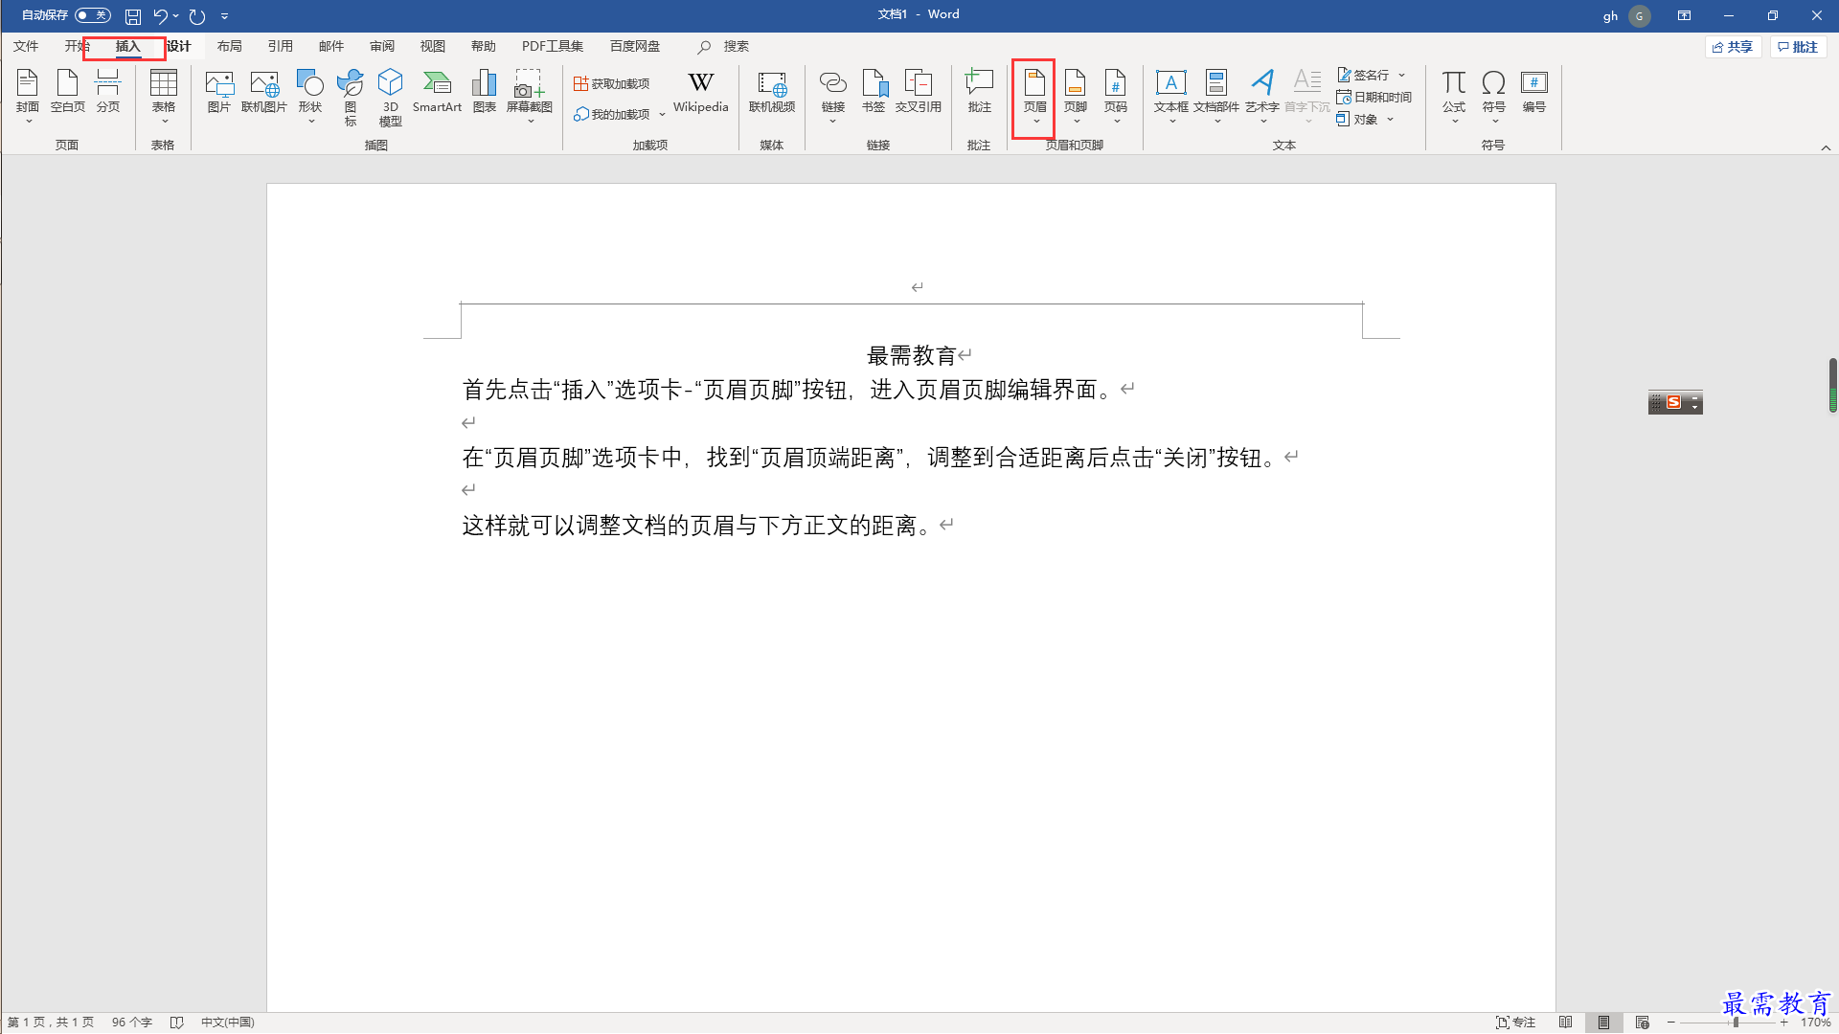
Task: Open ribbon display options icon
Action: (1684, 15)
